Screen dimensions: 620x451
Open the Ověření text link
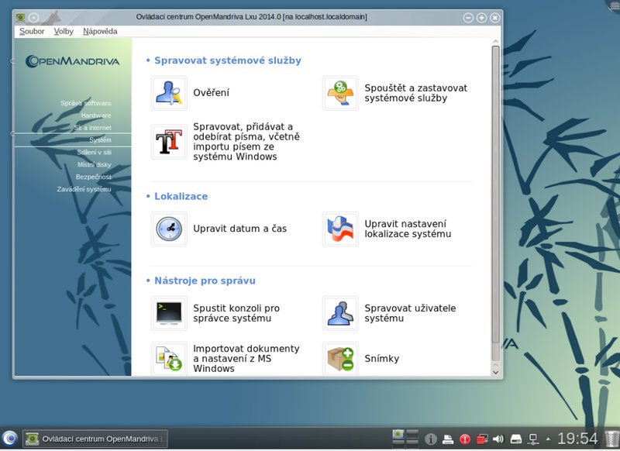[211, 93]
